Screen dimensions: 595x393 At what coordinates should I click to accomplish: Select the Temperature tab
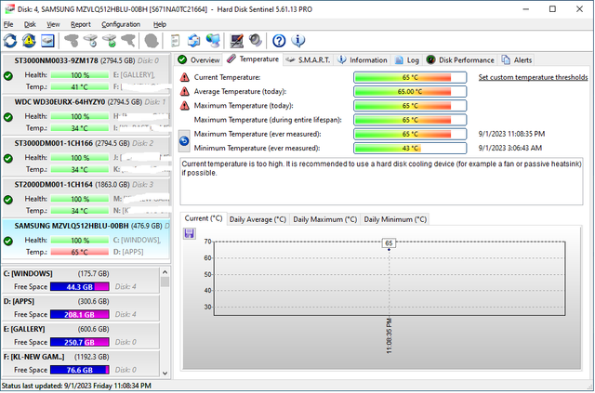(x=253, y=59)
